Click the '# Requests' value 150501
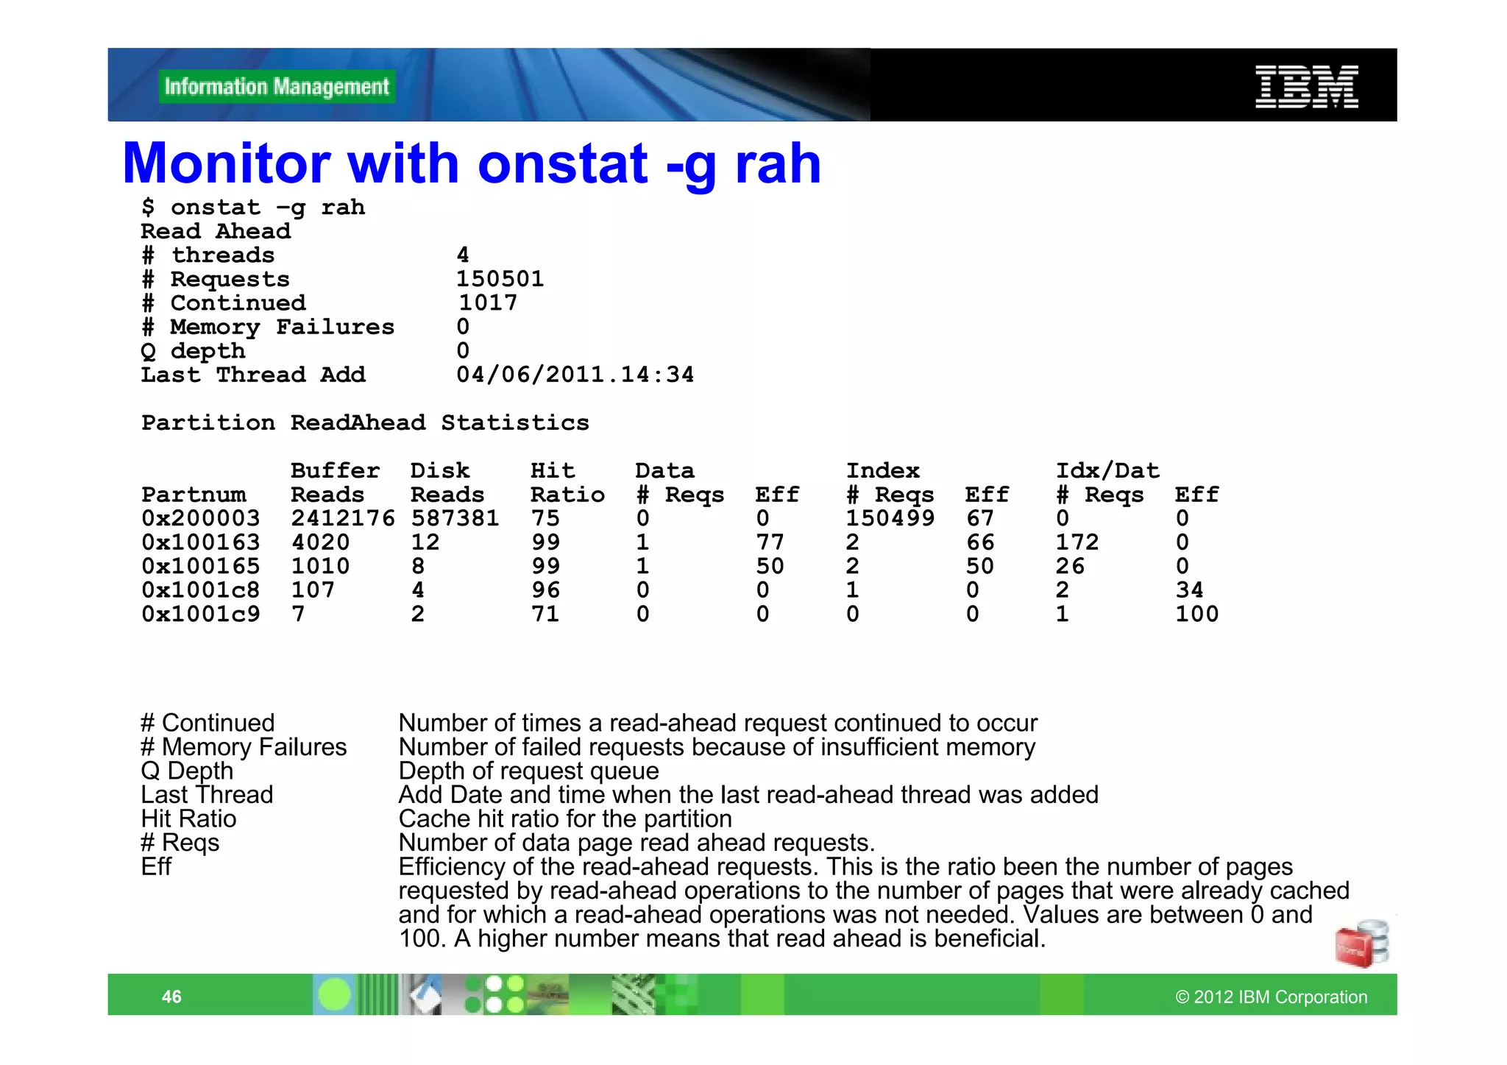The height and width of the screenshot is (1065, 1507). [x=500, y=279]
